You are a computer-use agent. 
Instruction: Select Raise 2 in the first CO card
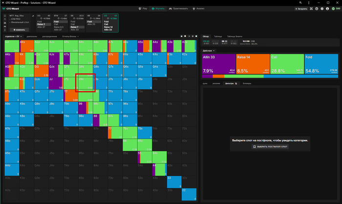[43, 24]
